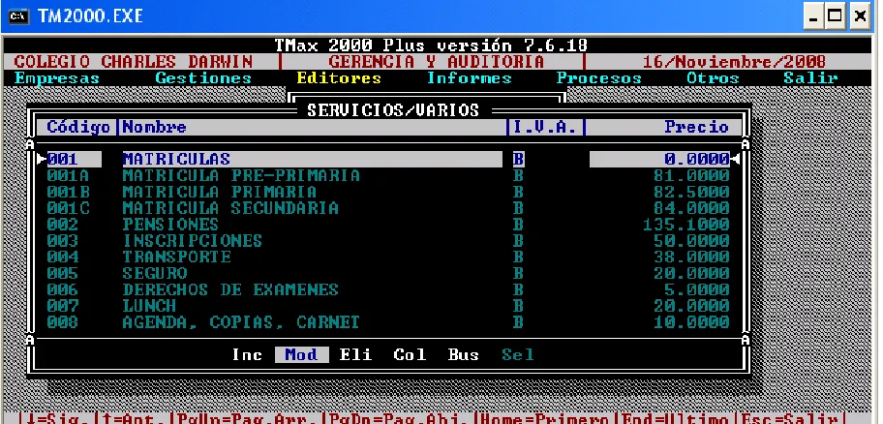The image size is (883, 424).
Task: Click the highlighted Mod action button
Action: coord(301,354)
